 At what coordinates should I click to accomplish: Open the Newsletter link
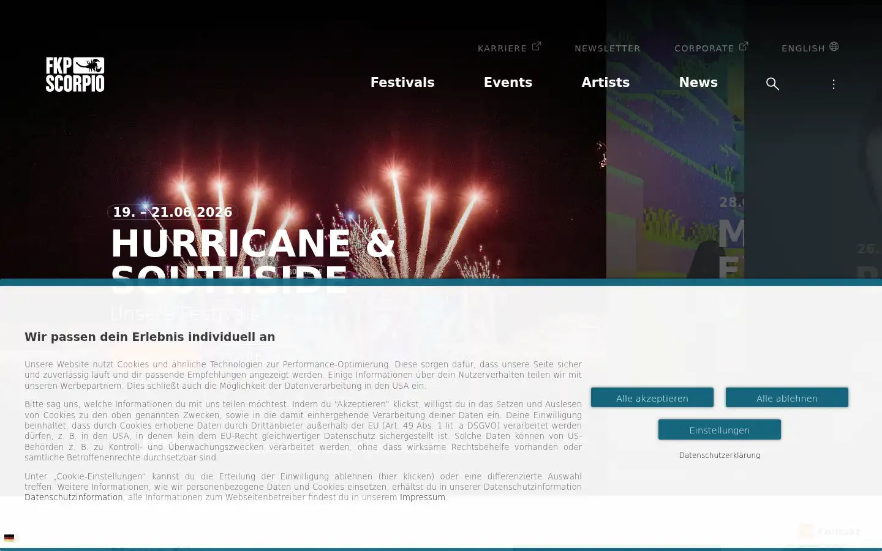608,48
